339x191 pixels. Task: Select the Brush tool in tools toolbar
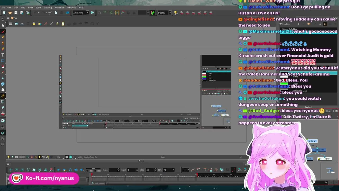(3, 32)
